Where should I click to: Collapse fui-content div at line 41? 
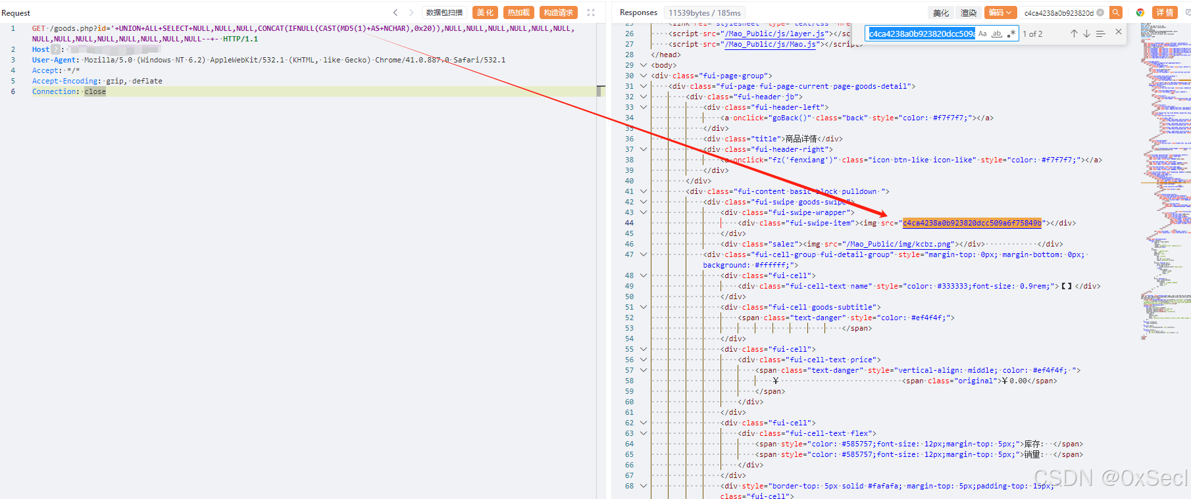point(644,191)
